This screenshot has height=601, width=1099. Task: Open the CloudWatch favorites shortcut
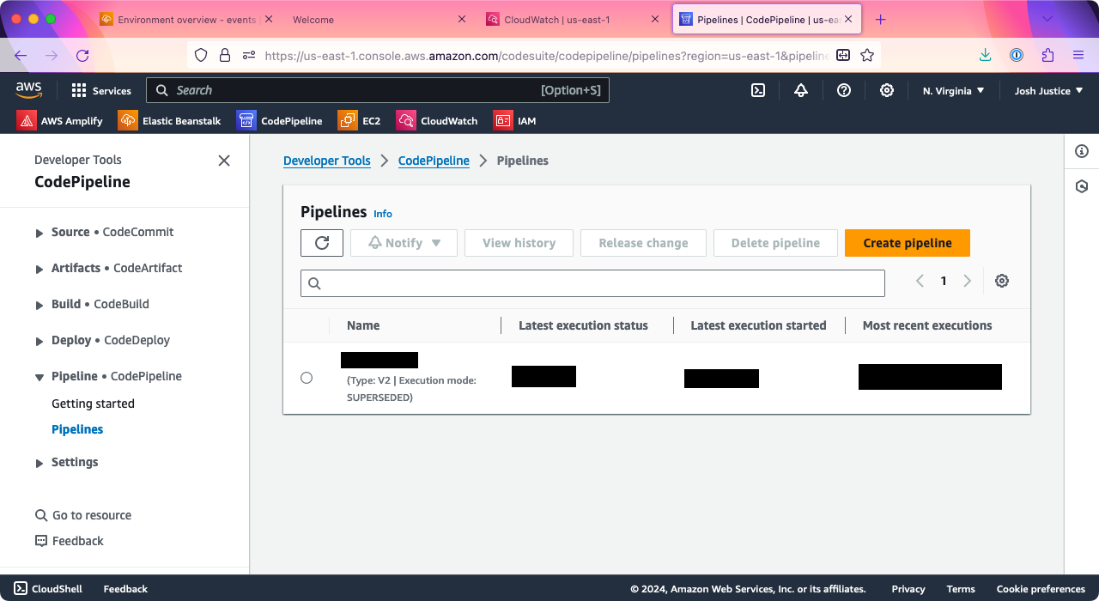pos(437,121)
